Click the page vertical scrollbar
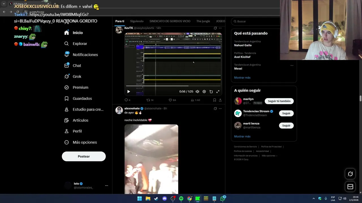The width and height of the screenshot is (362, 203). pos(361,99)
